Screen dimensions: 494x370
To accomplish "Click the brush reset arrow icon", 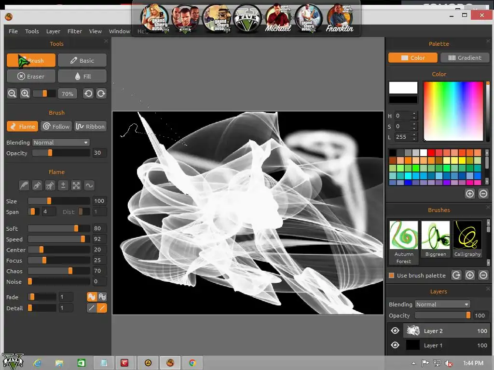I will click(x=456, y=275).
